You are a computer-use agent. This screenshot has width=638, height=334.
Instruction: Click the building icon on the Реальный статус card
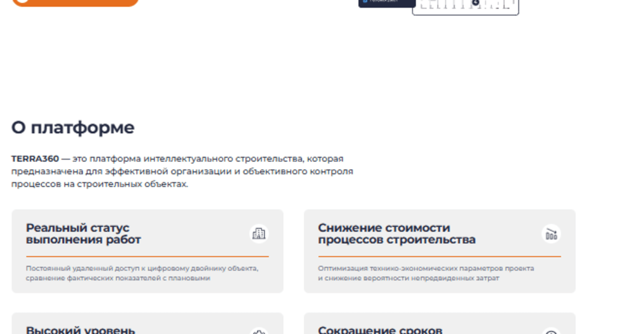pyautogui.click(x=259, y=233)
